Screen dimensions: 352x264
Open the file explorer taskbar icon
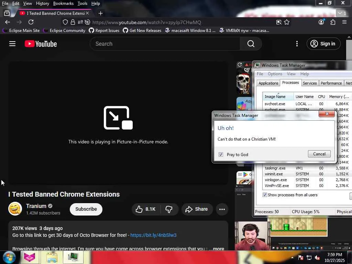tap(52, 257)
